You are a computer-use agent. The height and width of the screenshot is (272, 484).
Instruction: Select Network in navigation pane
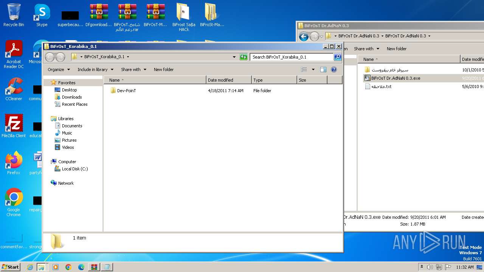(66, 183)
